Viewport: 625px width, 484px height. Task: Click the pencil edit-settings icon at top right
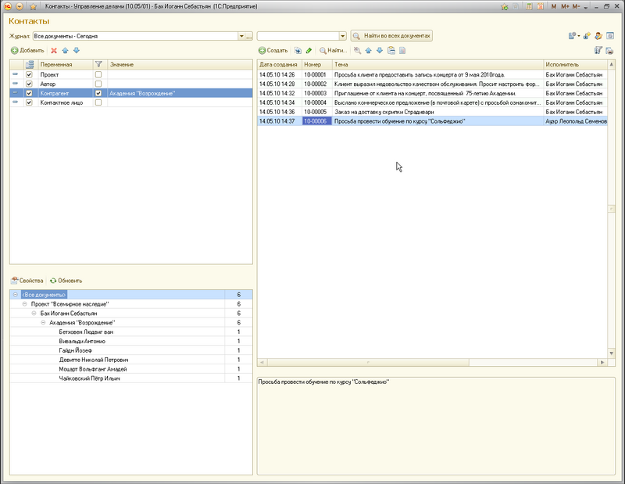coord(587,36)
